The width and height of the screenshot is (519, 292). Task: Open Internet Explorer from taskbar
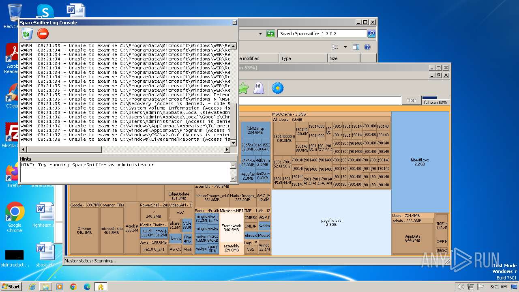pyautogui.click(x=32, y=287)
